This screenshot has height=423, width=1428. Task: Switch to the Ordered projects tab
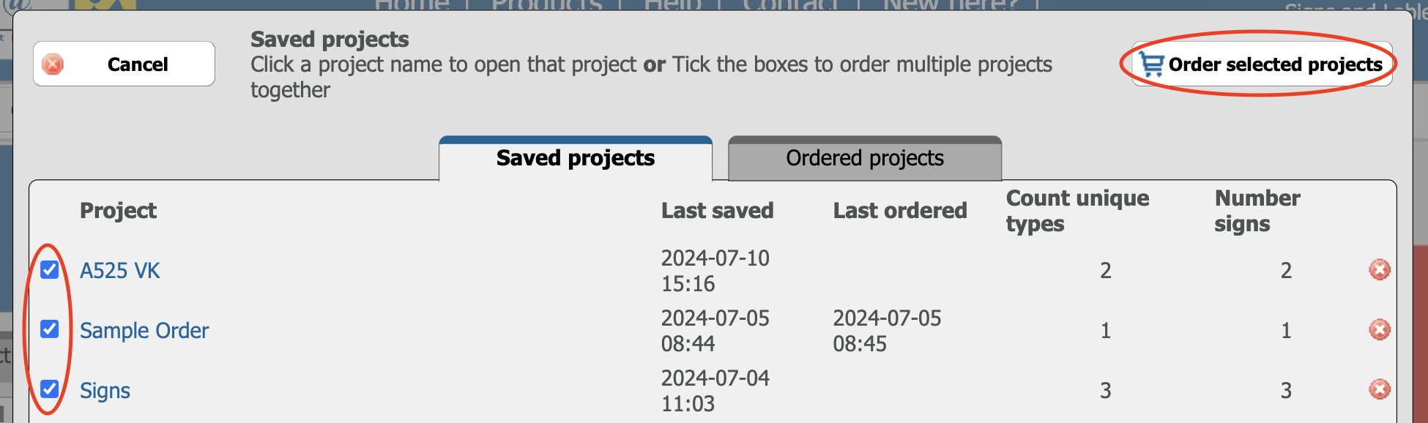pyautogui.click(x=865, y=158)
